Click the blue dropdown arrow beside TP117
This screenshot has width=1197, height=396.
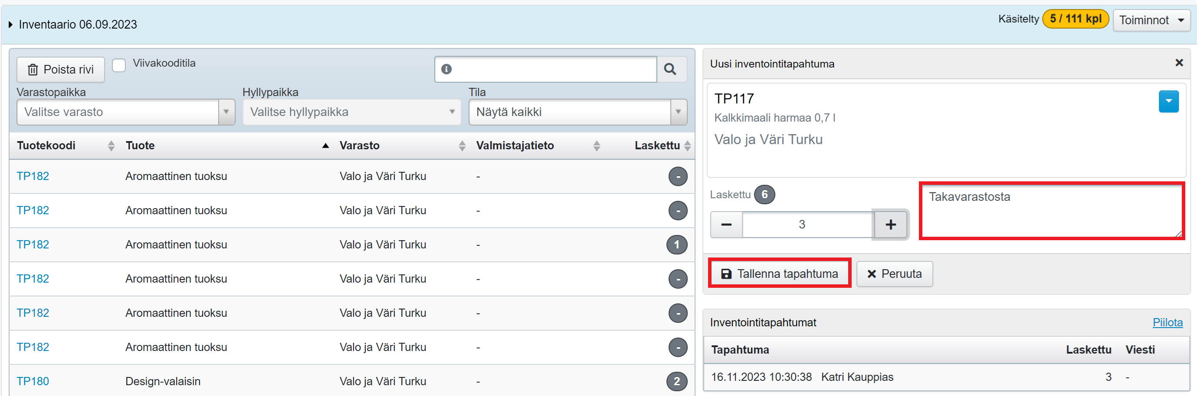1168,102
